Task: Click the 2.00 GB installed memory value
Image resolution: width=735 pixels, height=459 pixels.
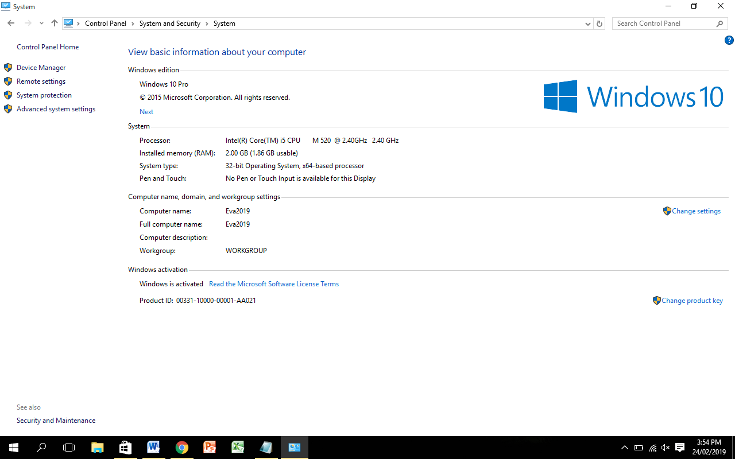Action: point(262,153)
